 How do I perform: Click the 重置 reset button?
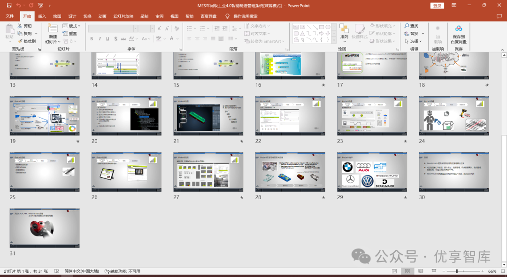70,34
